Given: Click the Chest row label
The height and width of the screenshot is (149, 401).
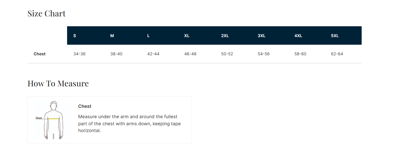Looking at the screenshot, I should (40, 54).
